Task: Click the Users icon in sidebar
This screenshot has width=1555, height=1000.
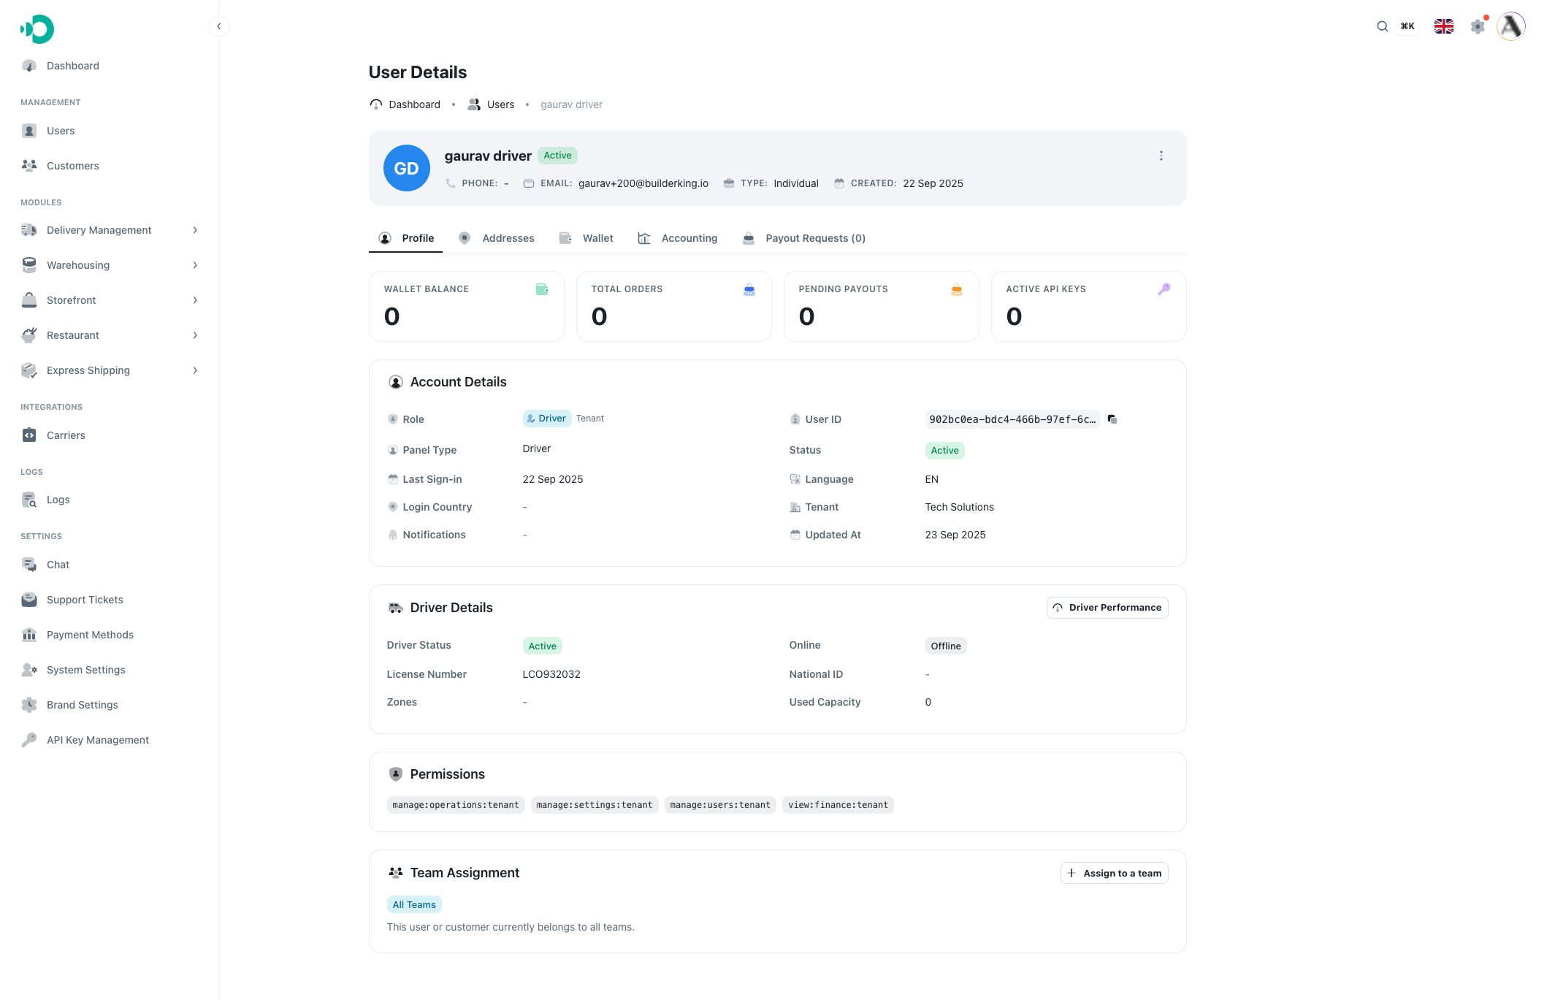Action: [29, 131]
